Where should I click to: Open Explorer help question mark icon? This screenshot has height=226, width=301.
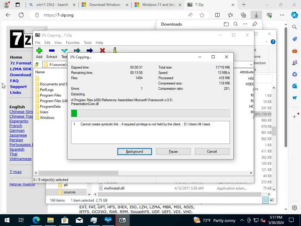(x=273, y=42)
